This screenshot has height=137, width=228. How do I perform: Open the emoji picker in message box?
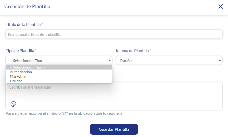(13, 104)
